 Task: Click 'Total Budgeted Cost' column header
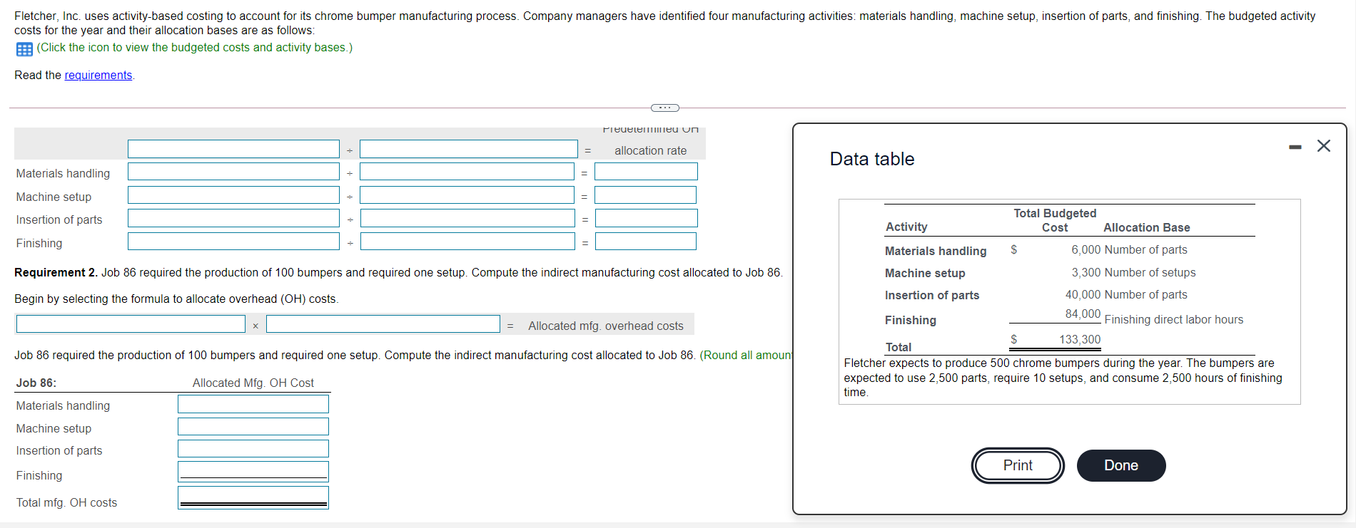click(1055, 220)
